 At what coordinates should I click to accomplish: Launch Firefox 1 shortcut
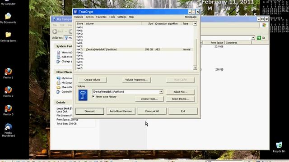pos(8,73)
